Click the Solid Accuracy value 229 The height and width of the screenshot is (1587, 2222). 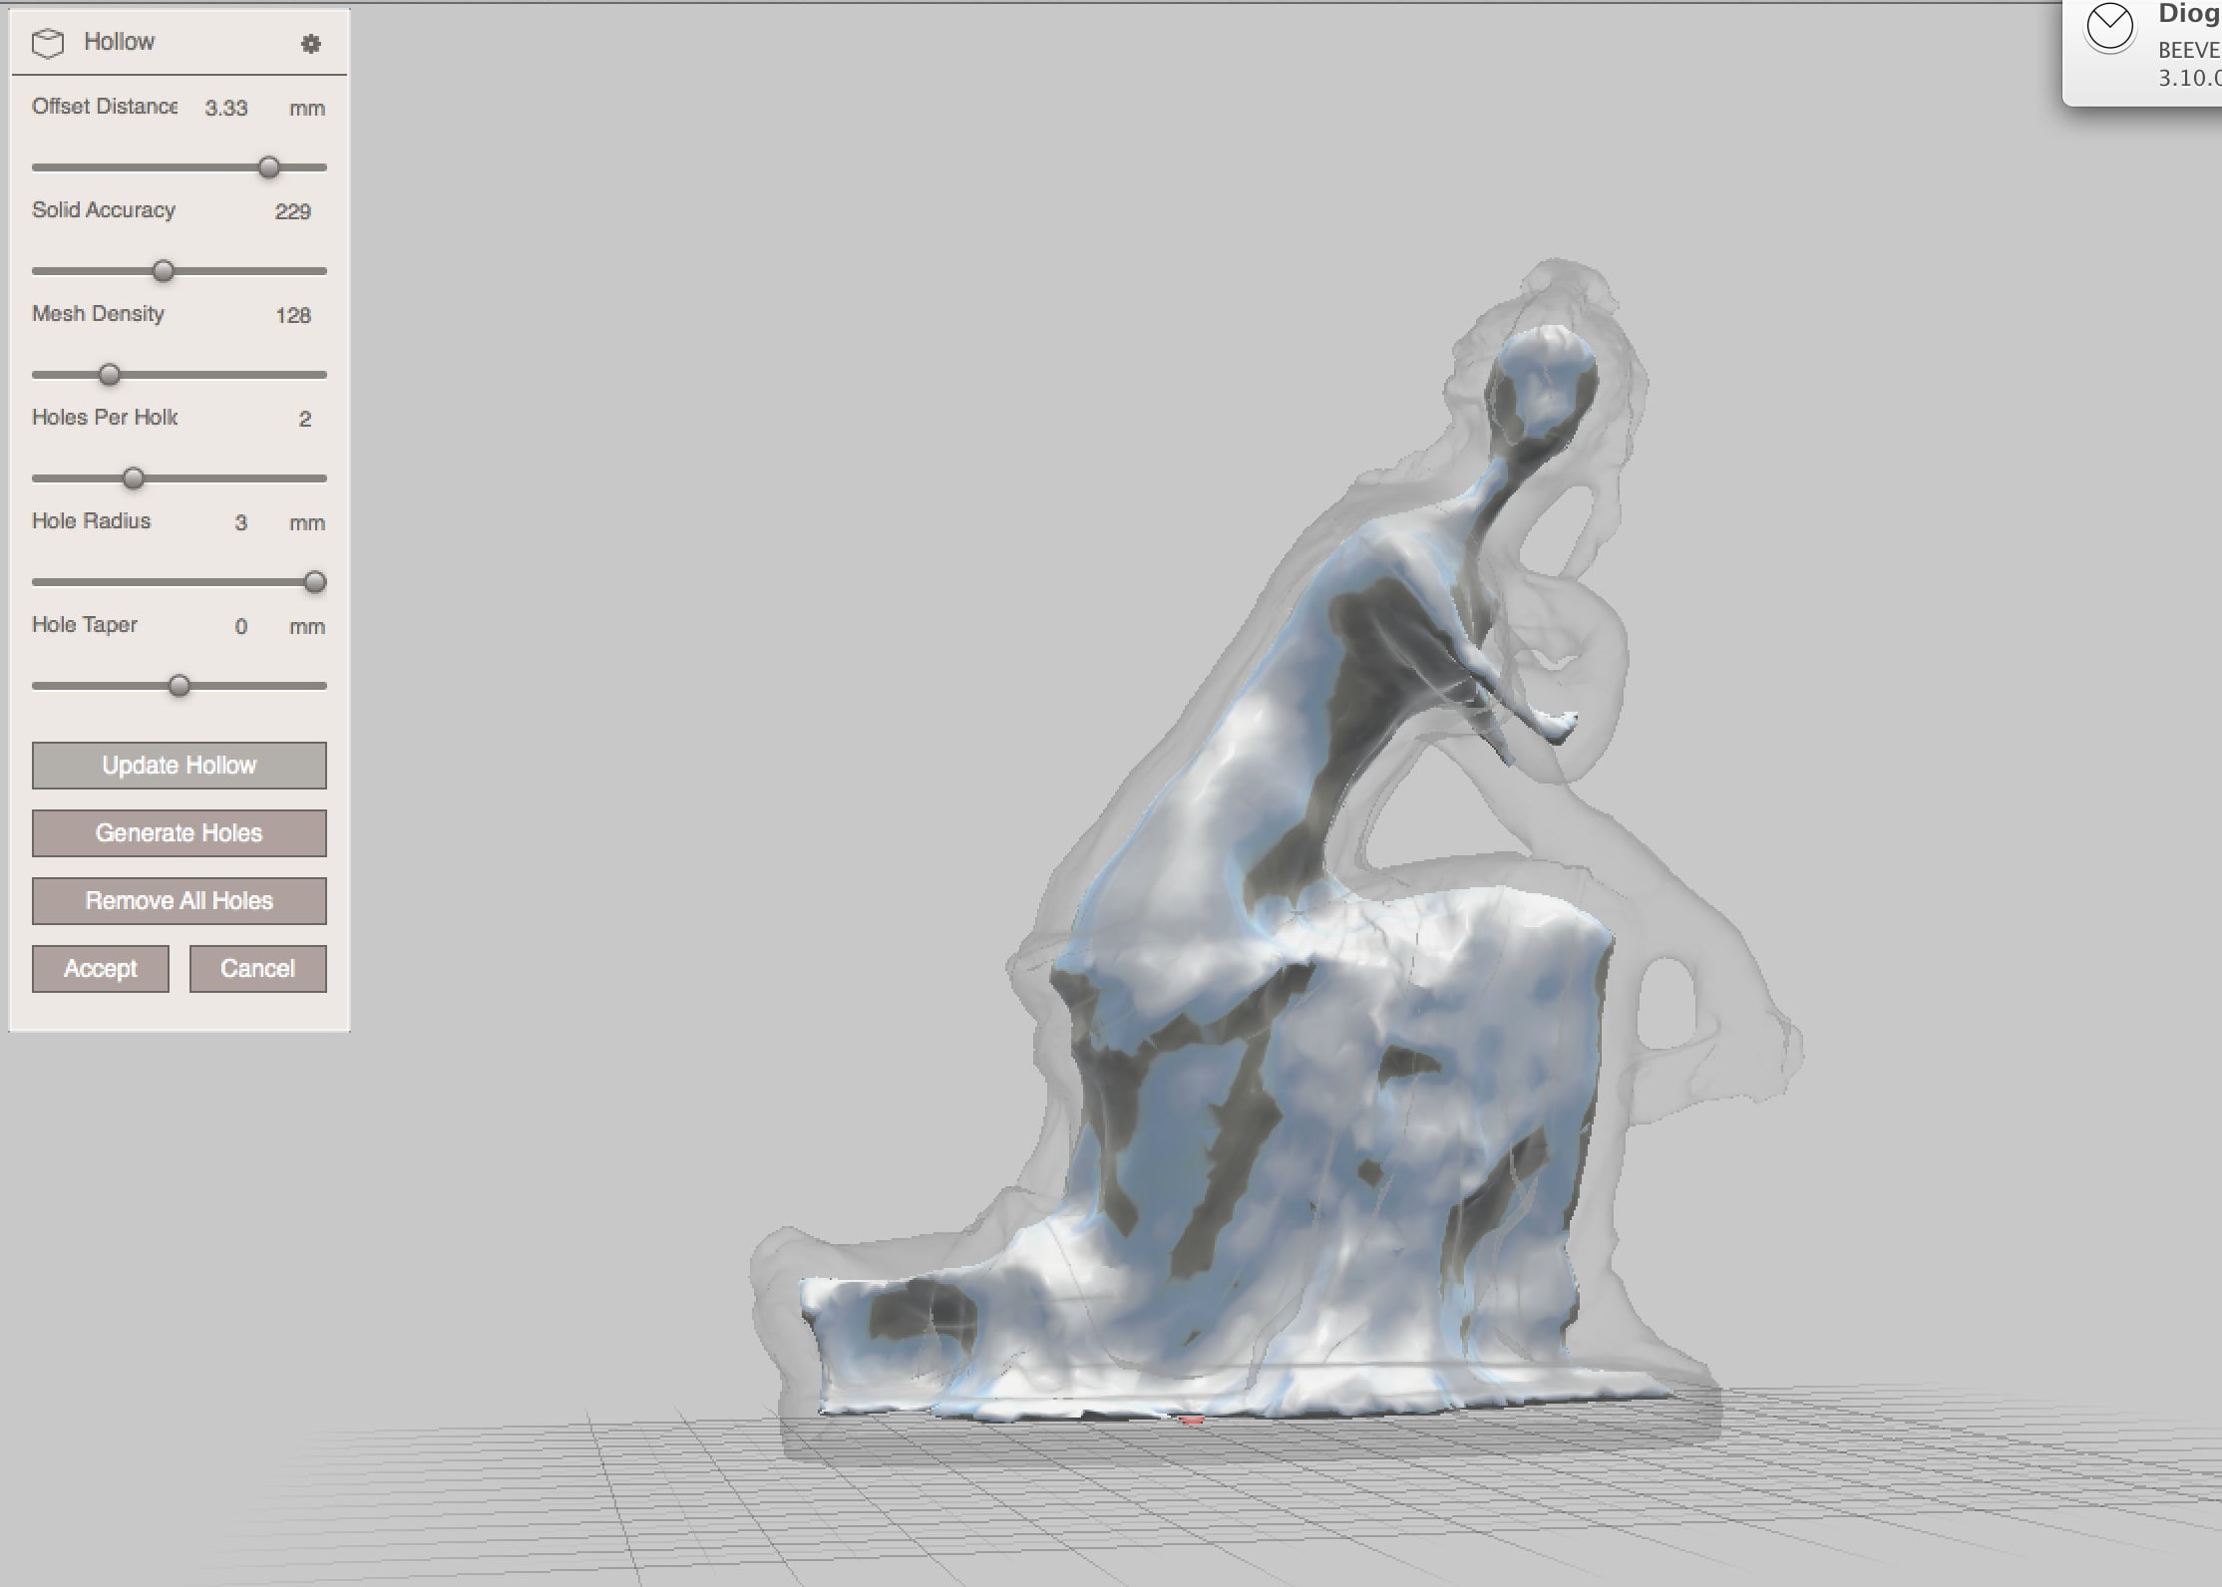click(292, 211)
